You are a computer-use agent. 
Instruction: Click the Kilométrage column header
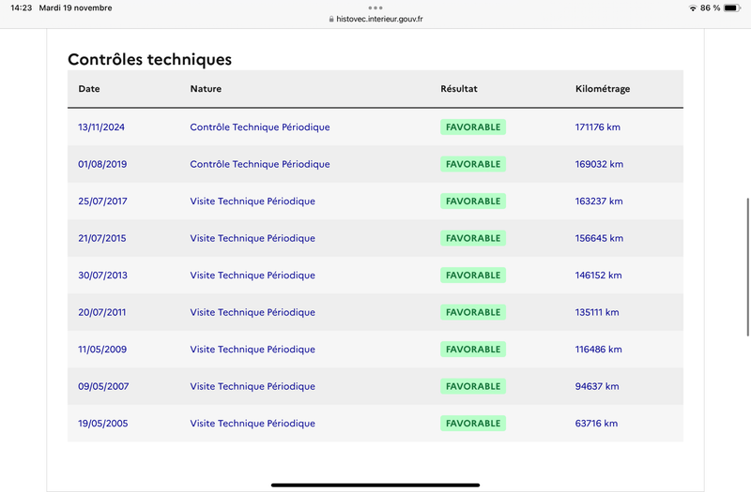pyautogui.click(x=603, y=89)
